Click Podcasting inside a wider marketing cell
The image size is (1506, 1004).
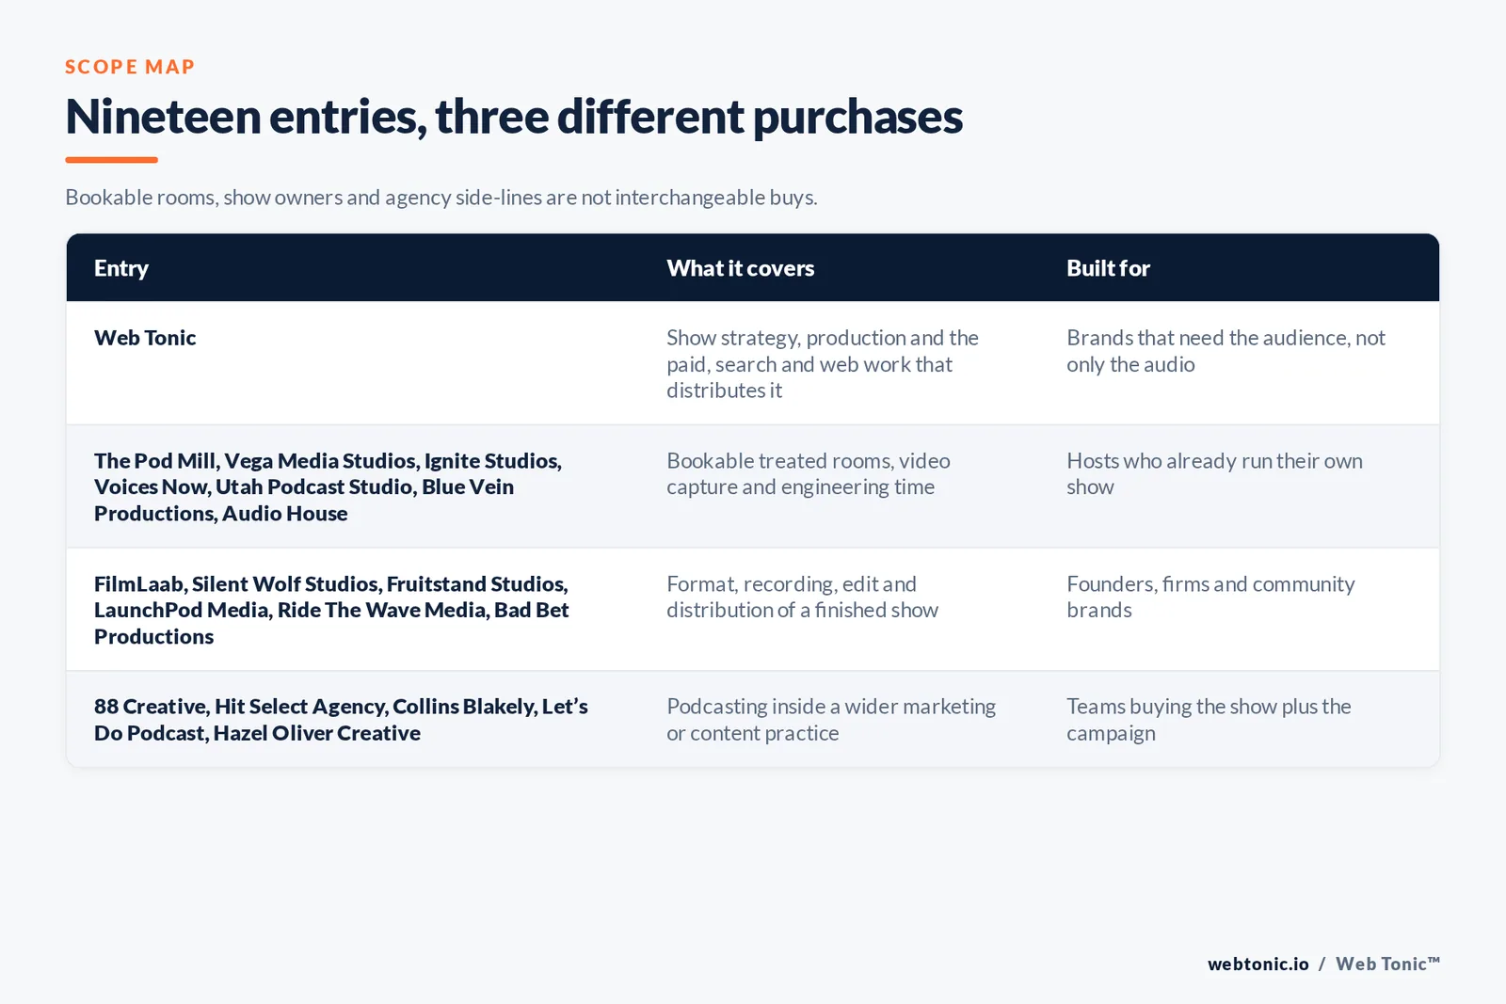(x=831, y=720)
